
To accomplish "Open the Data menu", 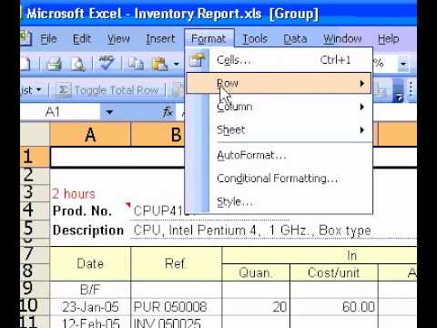I will coord(295,39).
